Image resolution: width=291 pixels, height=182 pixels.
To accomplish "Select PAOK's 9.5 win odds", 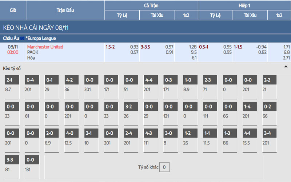I will (x=194, y=52).
